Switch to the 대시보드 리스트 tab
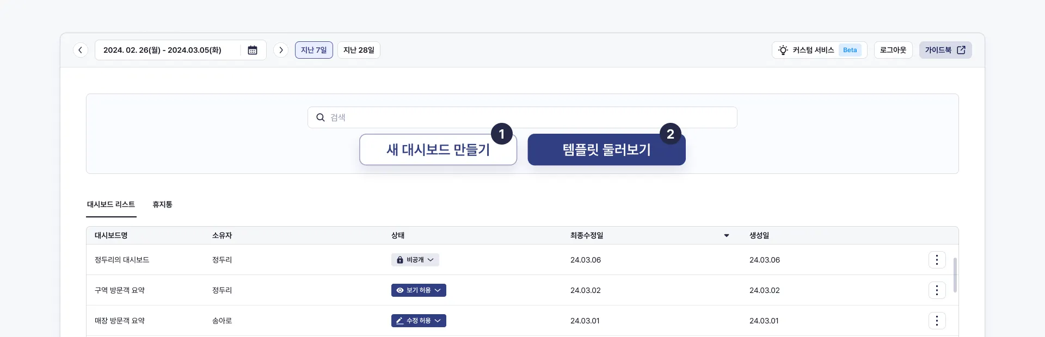 (x=111, y=204)
